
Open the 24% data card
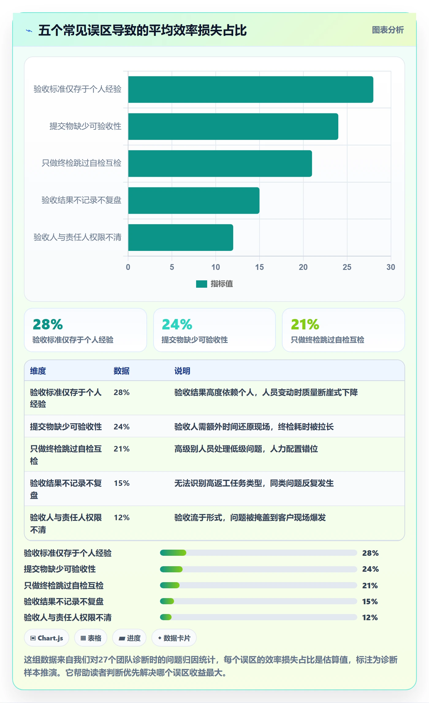coord(214,330)
